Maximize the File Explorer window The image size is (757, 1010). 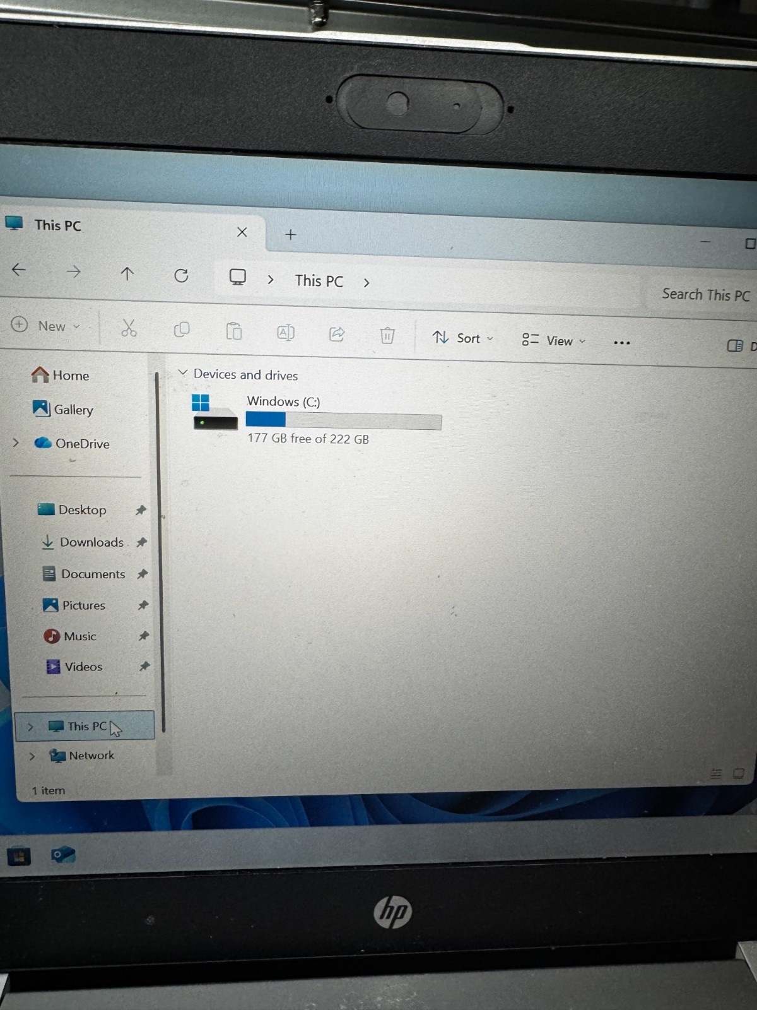pos(750,243)
